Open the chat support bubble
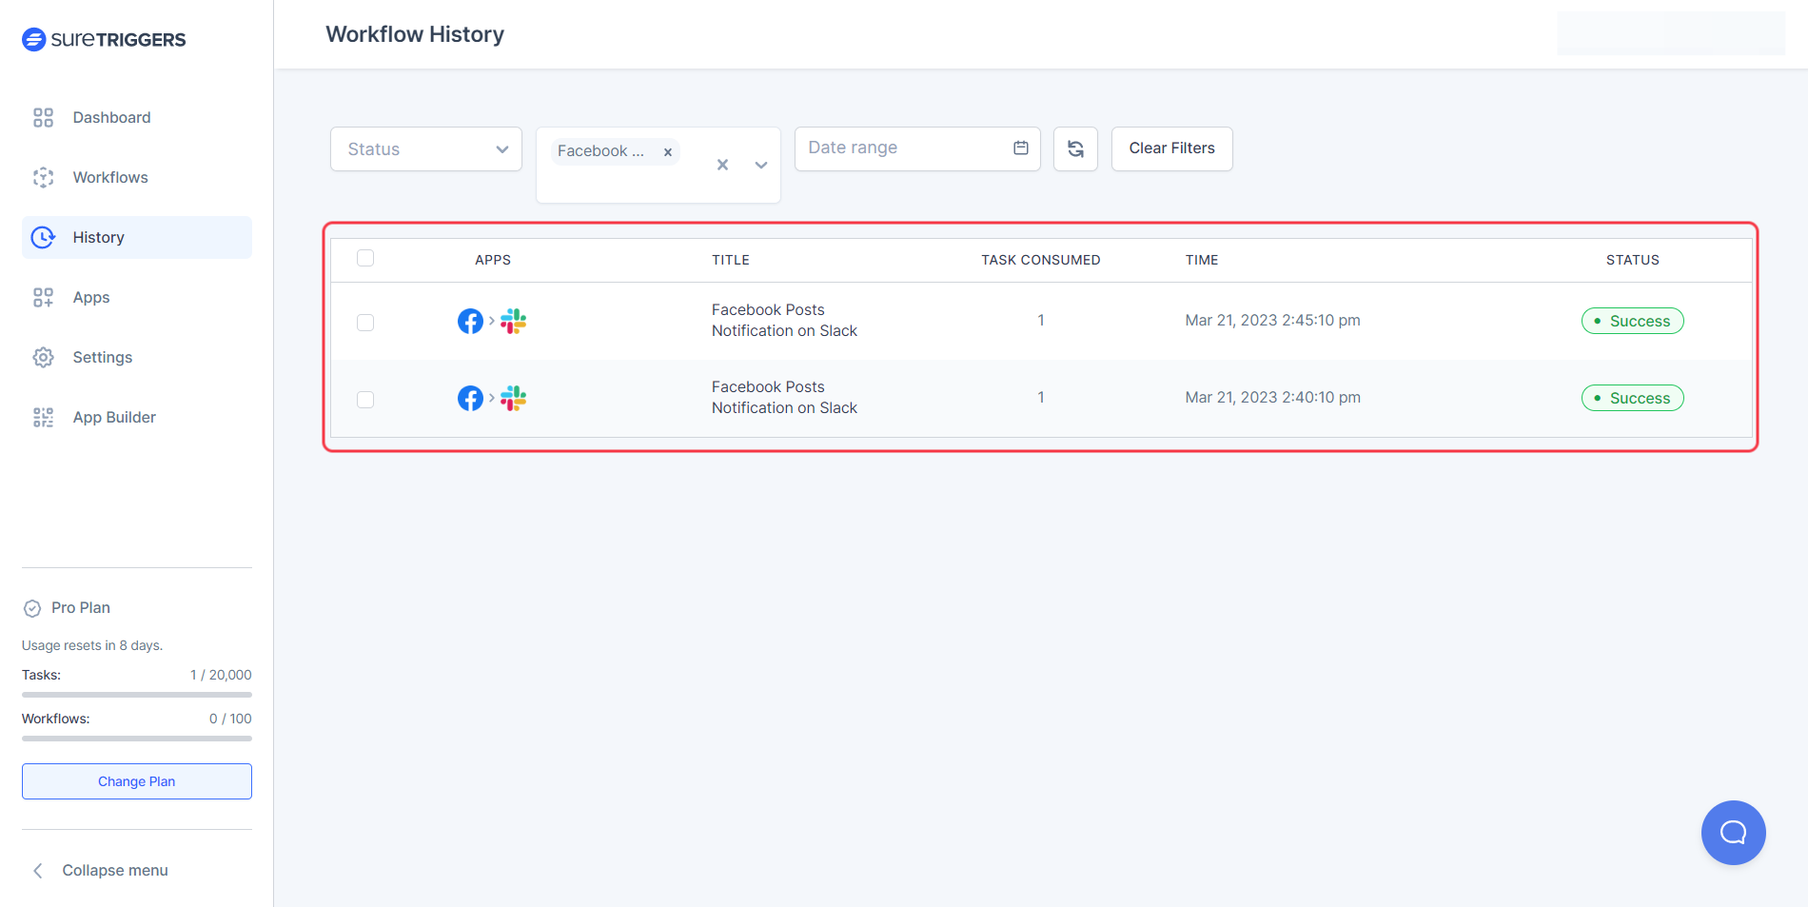Screen dimensions: 1808x907 [1733, 833]
